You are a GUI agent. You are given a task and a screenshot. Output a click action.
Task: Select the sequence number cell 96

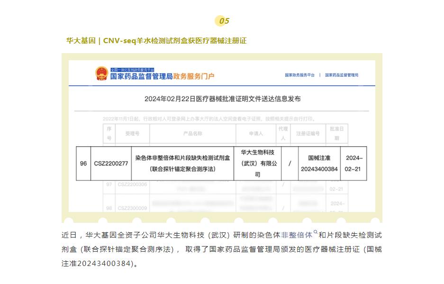[x=83, y=164]
